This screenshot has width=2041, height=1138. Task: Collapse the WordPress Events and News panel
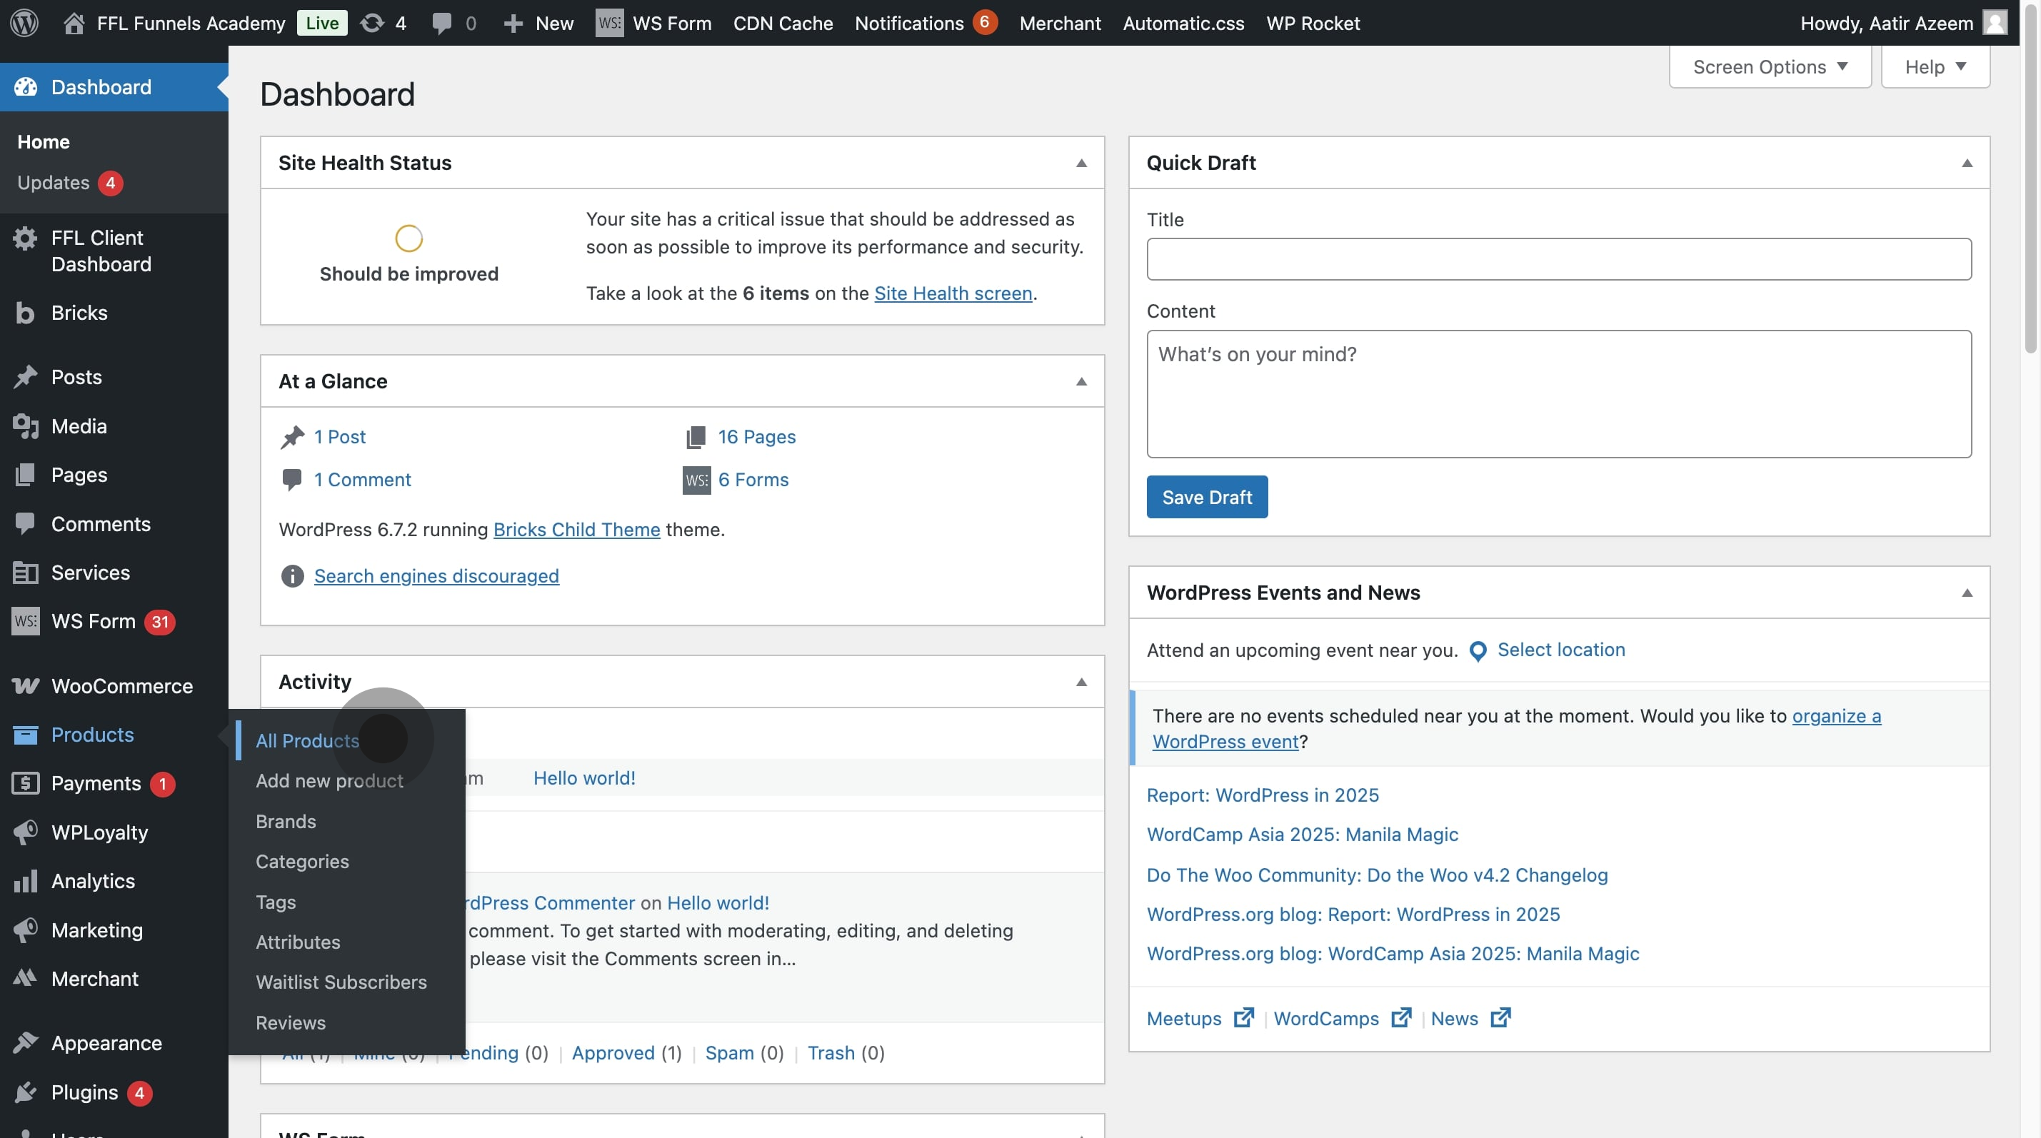click(x=1967, y=593)
